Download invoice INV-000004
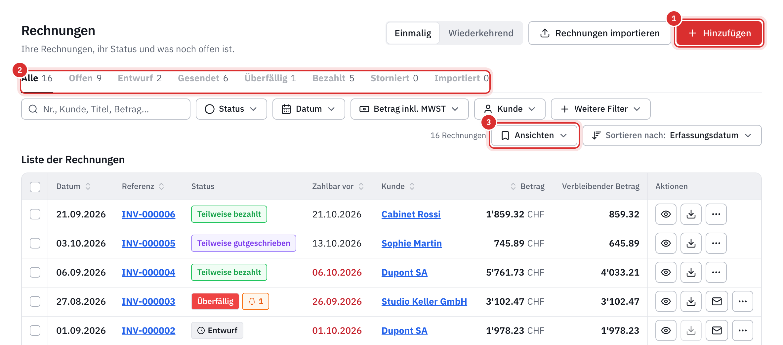This screenshot has width=783, height=345. tap(691, 272)
